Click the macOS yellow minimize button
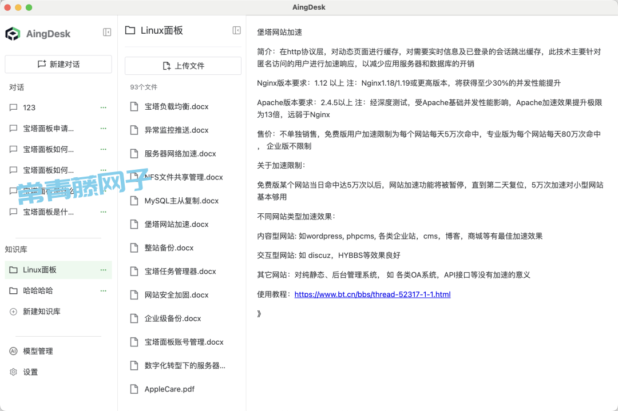Viewport: 618px width, 411px height. [18, 7]
